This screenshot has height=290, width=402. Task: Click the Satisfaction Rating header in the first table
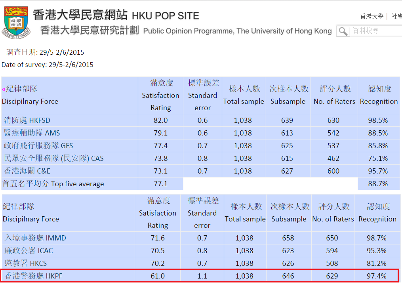(x=160, y=95)
